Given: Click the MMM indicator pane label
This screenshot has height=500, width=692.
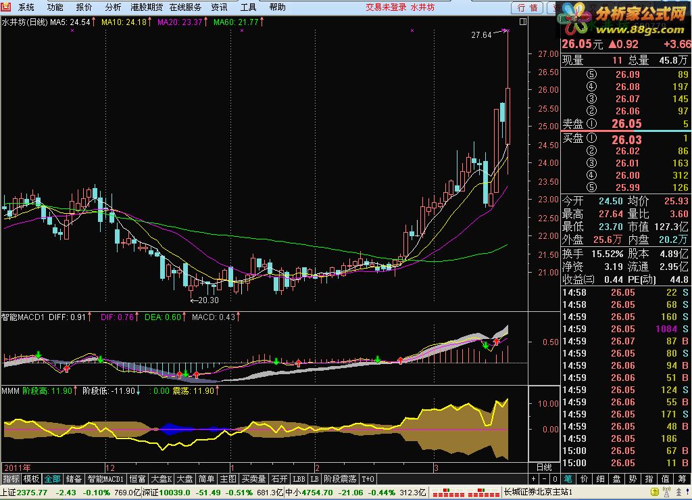Looking at the screenshot, I should tap(10, 391).
